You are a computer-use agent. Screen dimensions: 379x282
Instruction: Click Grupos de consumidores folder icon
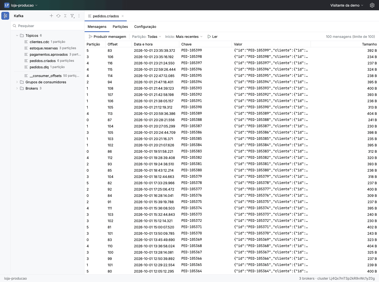pos(22,82)
